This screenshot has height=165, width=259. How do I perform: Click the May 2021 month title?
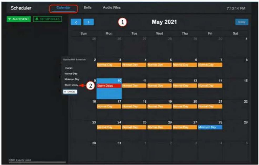point(164,22)
